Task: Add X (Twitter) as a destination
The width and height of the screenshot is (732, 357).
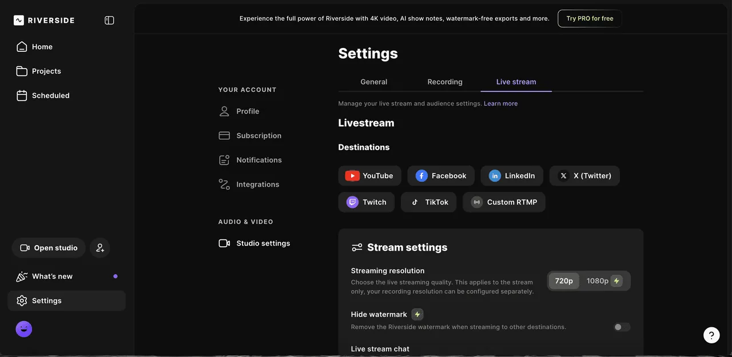Action: point(584,176)
